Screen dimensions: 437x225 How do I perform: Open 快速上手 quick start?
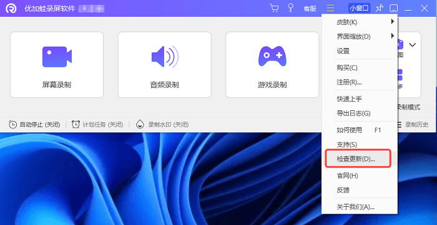pos(360,98)
